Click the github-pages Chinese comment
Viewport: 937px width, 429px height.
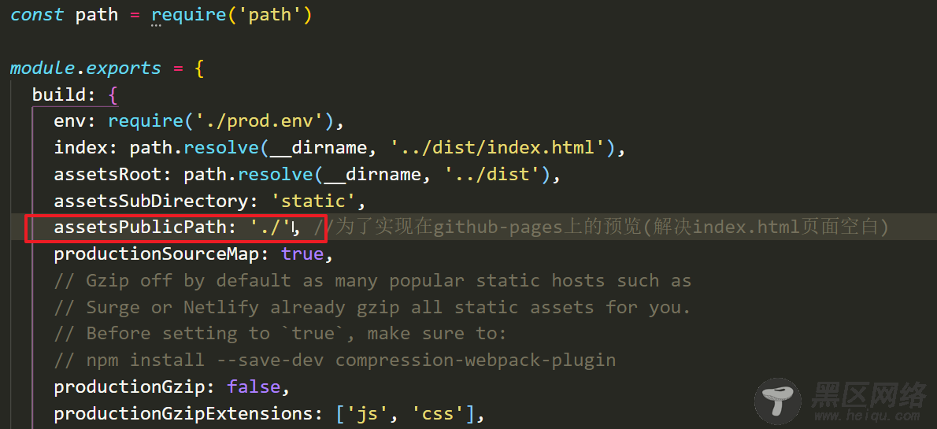click(x=602, y=227)
